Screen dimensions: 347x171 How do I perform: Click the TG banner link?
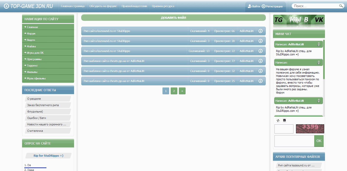tap(279, 20)
